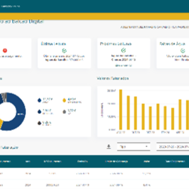This screenshot has height=189, width=189.
Task: Open the date range field above table
Action: tap(173, 147)
